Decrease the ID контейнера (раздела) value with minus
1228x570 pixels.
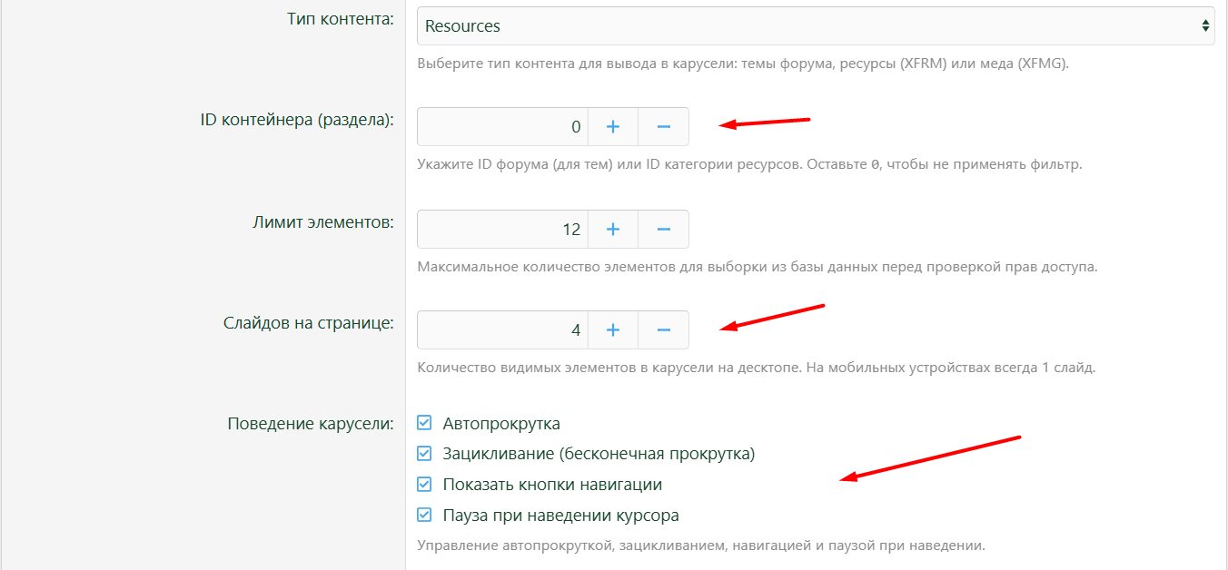click(664, 127)
